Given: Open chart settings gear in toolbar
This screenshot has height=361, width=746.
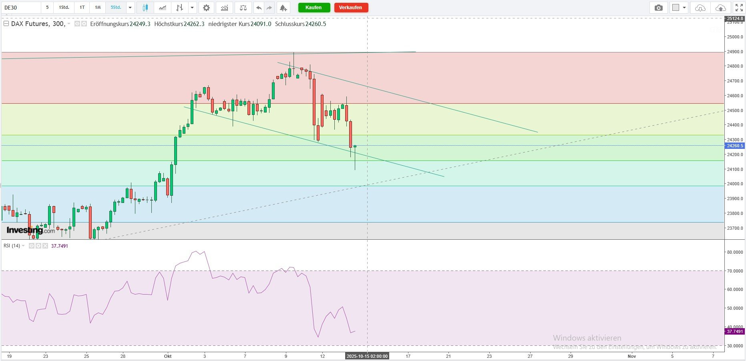Looking at the screenshot, I should (x=206, y=8).
